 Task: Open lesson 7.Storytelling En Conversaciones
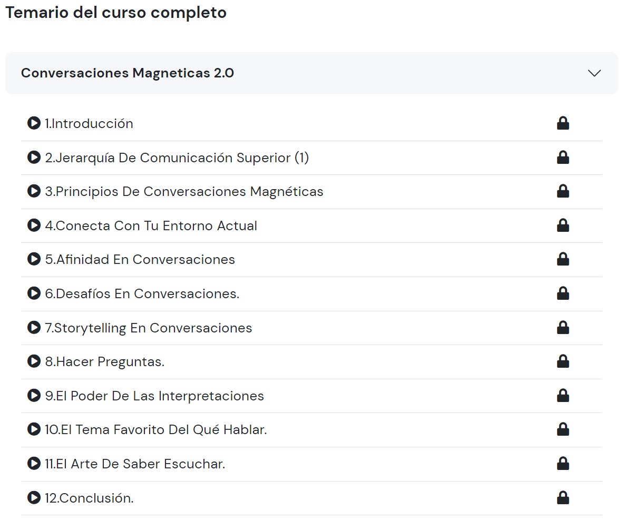148,328
